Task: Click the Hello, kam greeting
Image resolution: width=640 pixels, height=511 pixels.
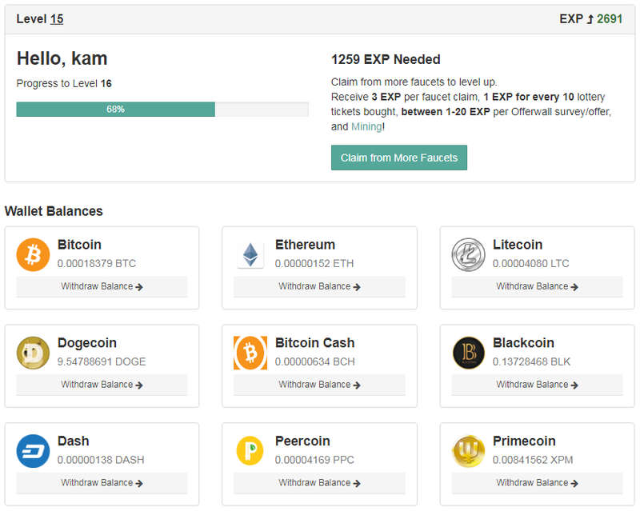Action: point(62,58)
